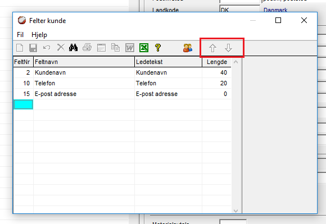Screen dimensions: 326x224
Task: Select E-post adresse in Ledetekst column
Action: 168,94
